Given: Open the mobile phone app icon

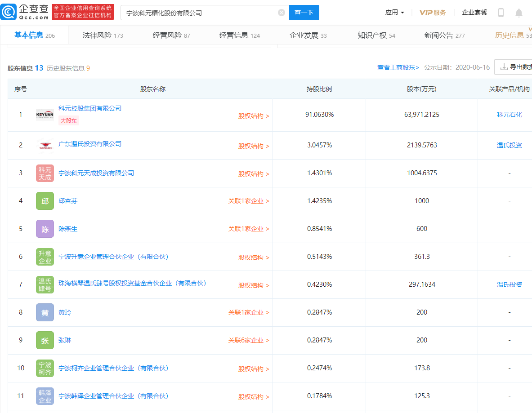Looking at the screenshot, I should click(501, 13).
